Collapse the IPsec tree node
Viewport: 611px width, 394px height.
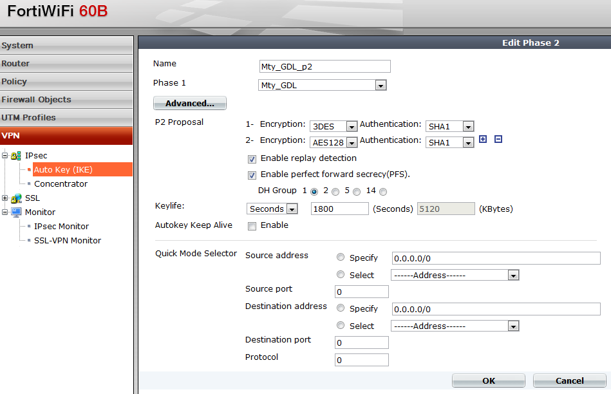tap(5, 156)
